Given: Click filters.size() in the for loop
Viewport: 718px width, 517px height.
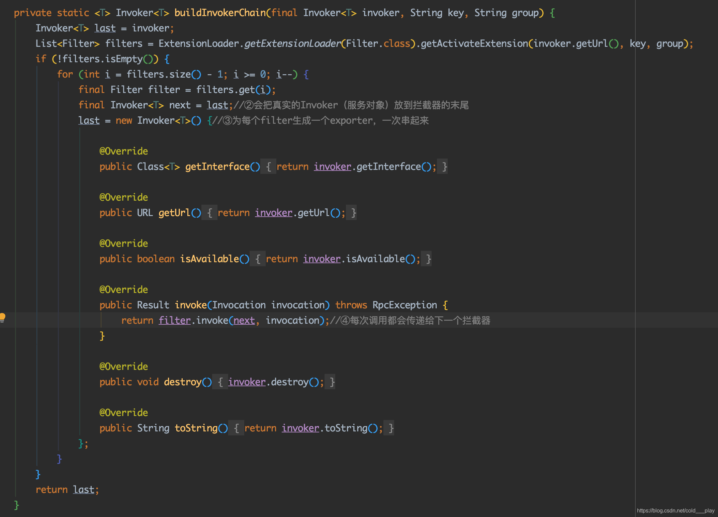Looking at the screenshot, I should 164,74.
